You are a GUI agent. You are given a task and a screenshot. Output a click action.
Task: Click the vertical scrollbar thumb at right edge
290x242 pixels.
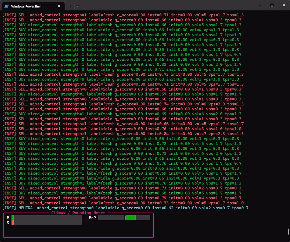tap(288, 231)
